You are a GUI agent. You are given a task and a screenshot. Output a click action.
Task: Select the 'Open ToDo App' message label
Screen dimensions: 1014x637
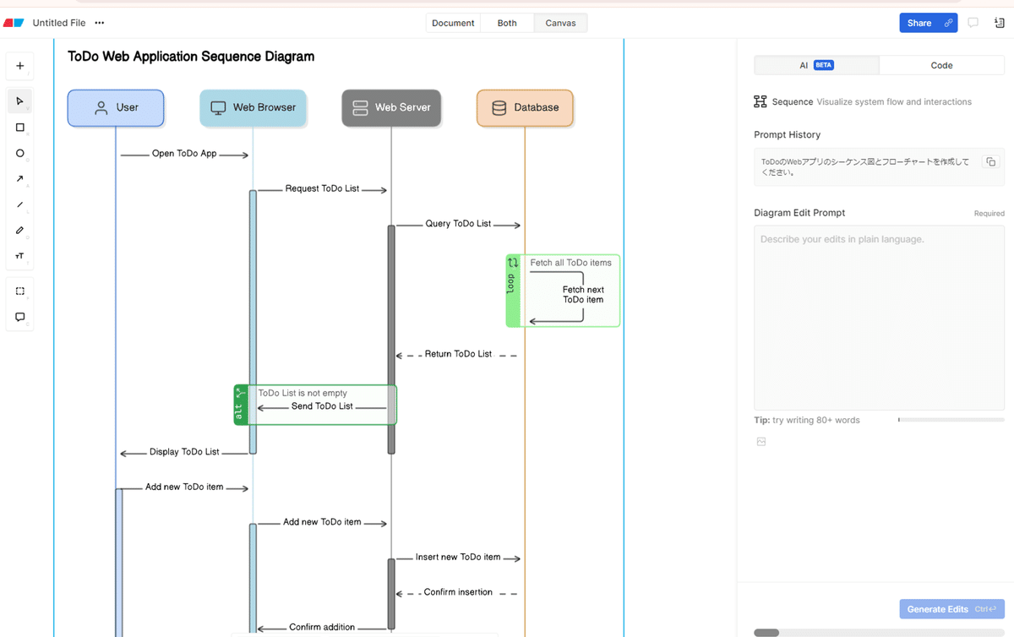click(184, 154)
